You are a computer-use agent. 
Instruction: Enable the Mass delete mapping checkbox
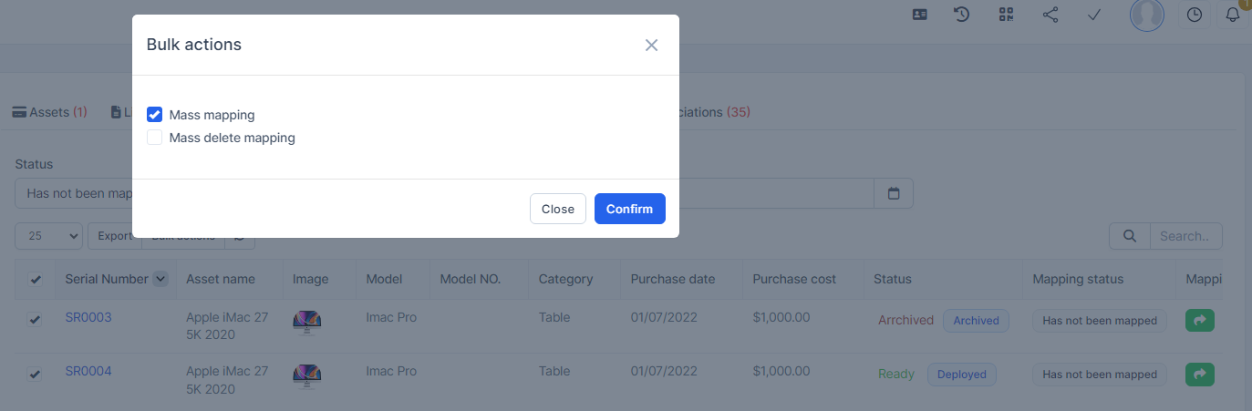(155, 138)
